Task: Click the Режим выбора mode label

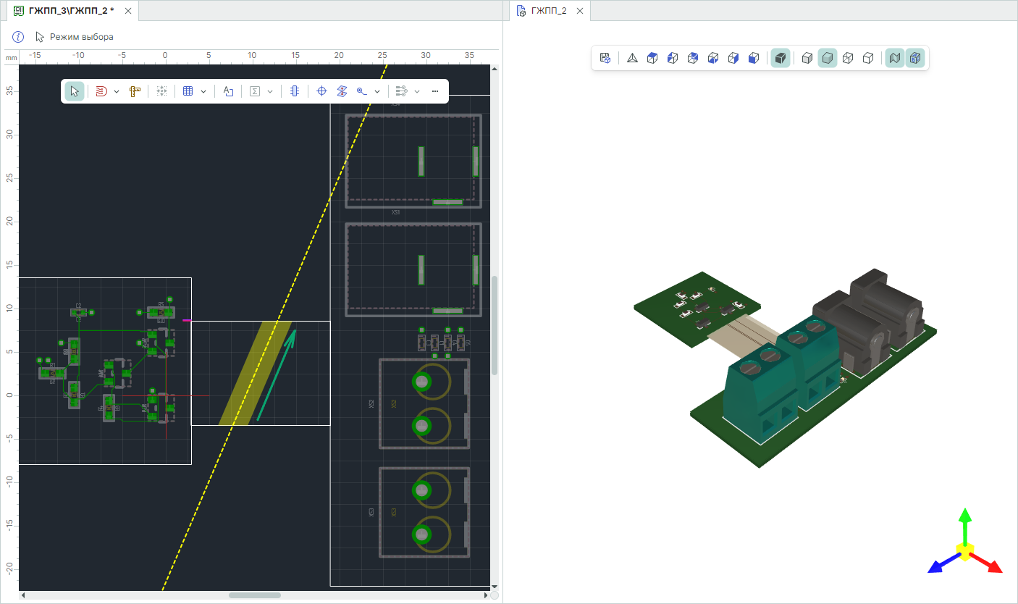Action: 81,37
